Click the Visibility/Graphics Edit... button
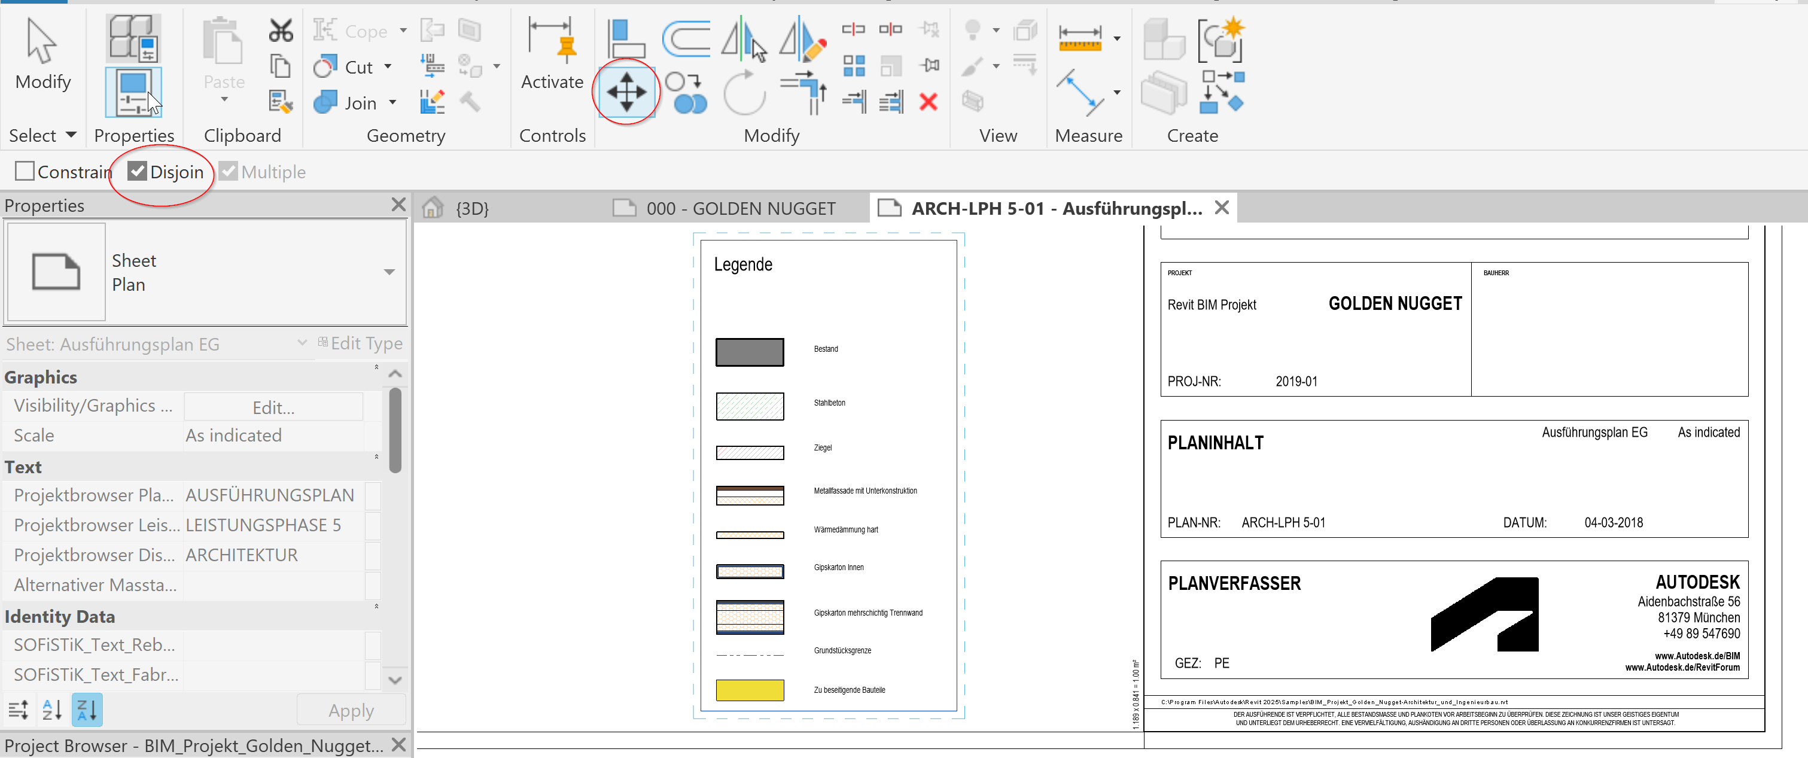Image resolution: width=1808 pixels, height=758 pixels. pyautogui.click(x=273, y=407)
